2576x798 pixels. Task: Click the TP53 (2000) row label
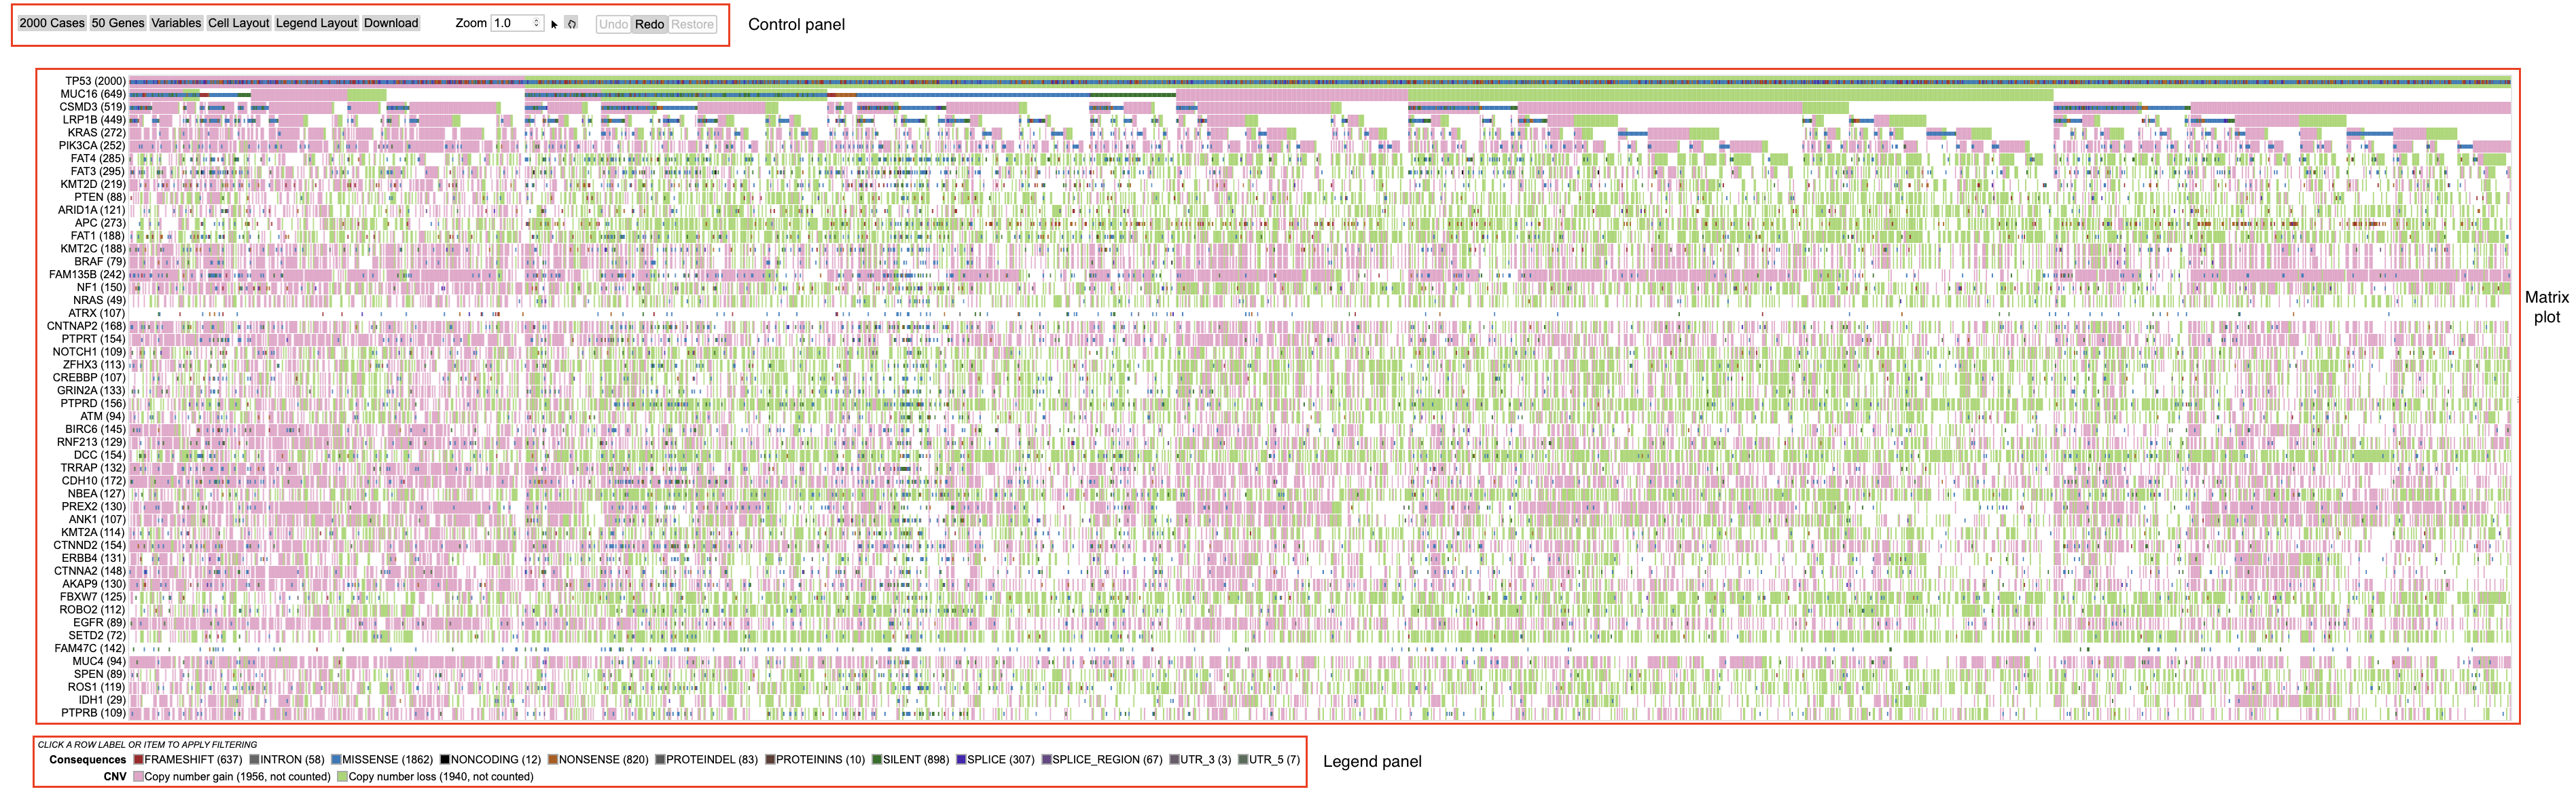tap(95, 82)
